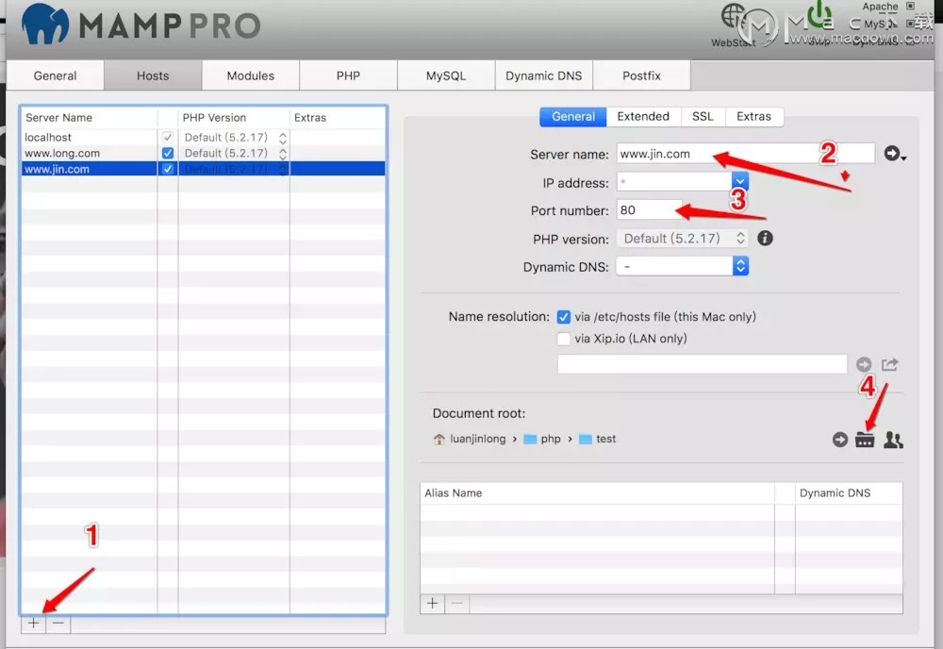Switch to the Modules tab
This screenshot has width=943, height=649.
coord(250,75)
